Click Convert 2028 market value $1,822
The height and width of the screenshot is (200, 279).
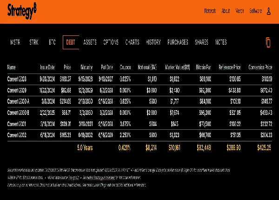[174, 79]
